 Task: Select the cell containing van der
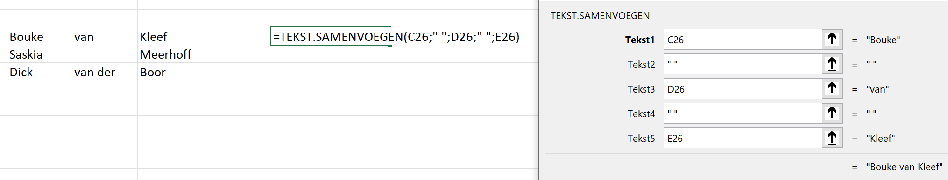click(105, 72)
